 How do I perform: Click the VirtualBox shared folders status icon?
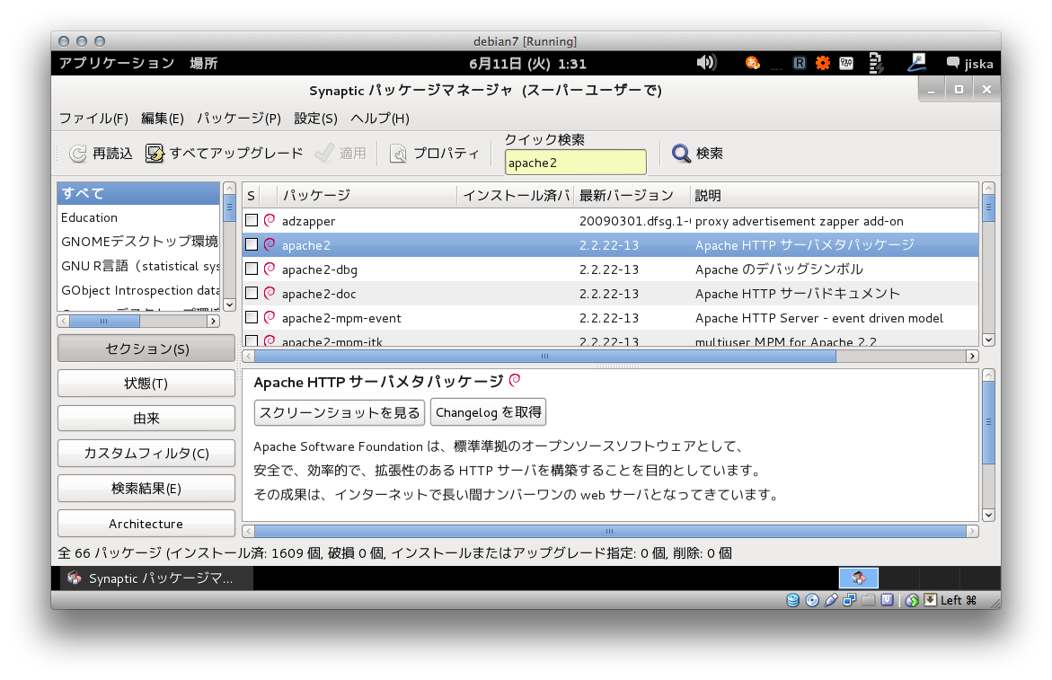click(x=868, y=600)
